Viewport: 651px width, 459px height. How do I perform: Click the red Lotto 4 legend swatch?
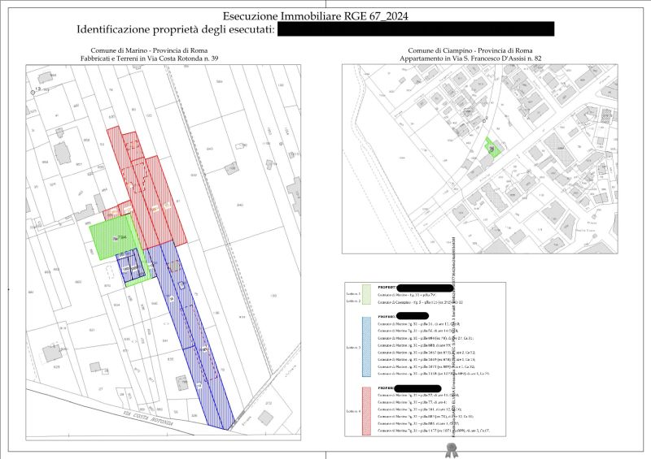[366, 412]
